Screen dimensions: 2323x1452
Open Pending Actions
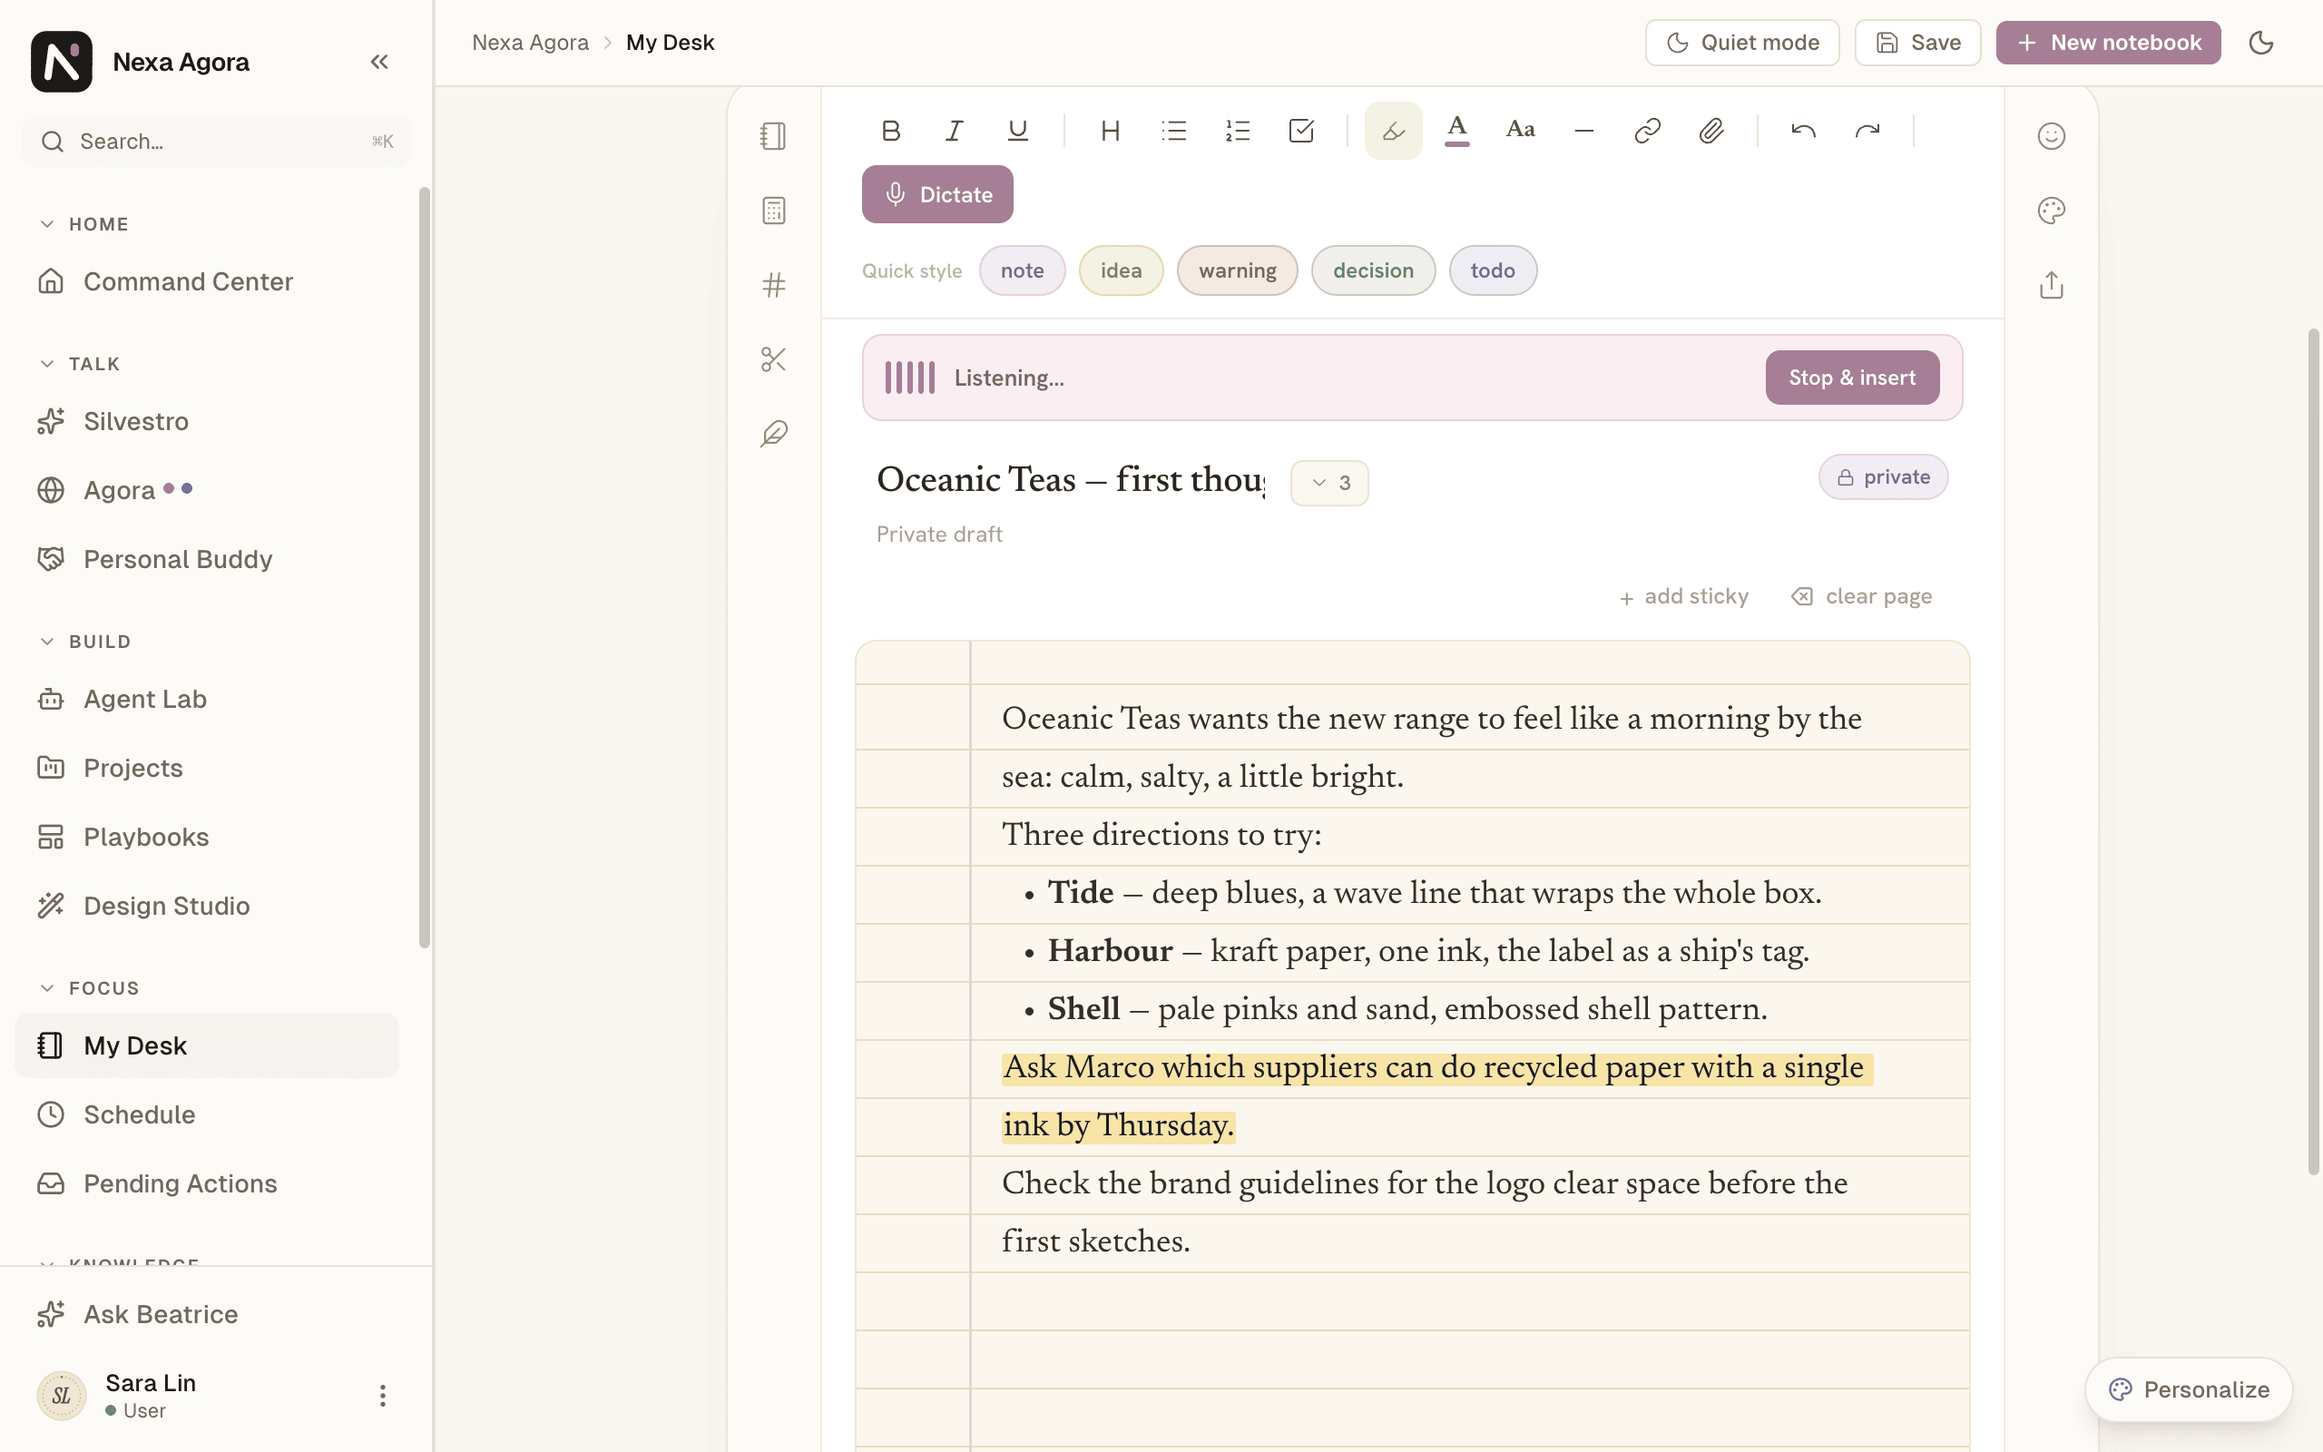[x=206, y=1184]
